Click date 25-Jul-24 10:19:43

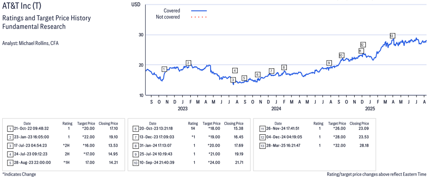point(157,154)
